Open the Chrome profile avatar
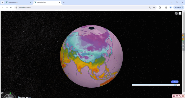185x98 pixels. tap(171, 8)
